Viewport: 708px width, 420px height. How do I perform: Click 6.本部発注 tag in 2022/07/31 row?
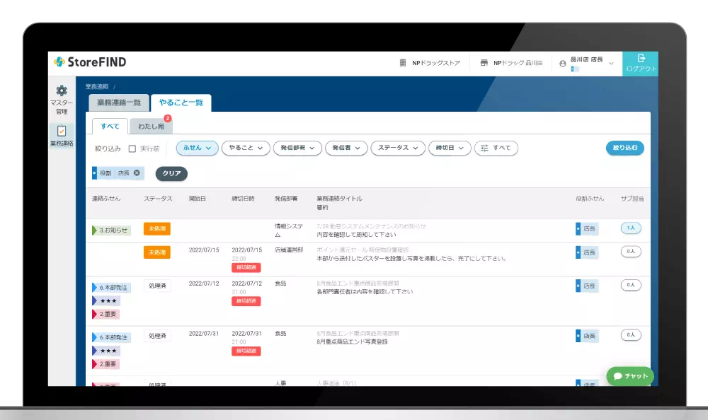point(112,337)
